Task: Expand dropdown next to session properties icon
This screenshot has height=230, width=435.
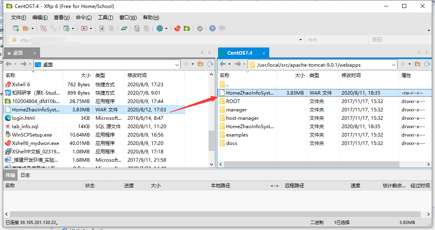Action: coord(73,29)
